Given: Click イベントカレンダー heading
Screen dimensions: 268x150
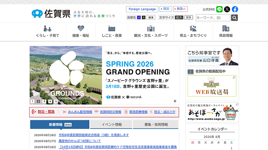Looking at the screenshot, I should 212,129.
